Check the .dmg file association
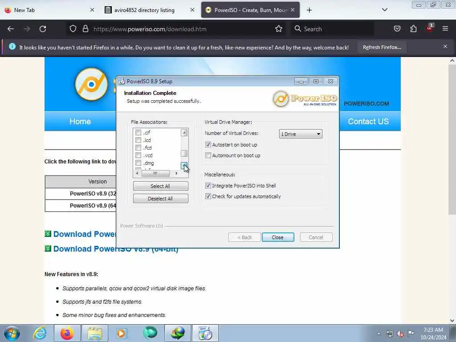Viewport: 456px width, 342px height. click(x=138, y=163)
